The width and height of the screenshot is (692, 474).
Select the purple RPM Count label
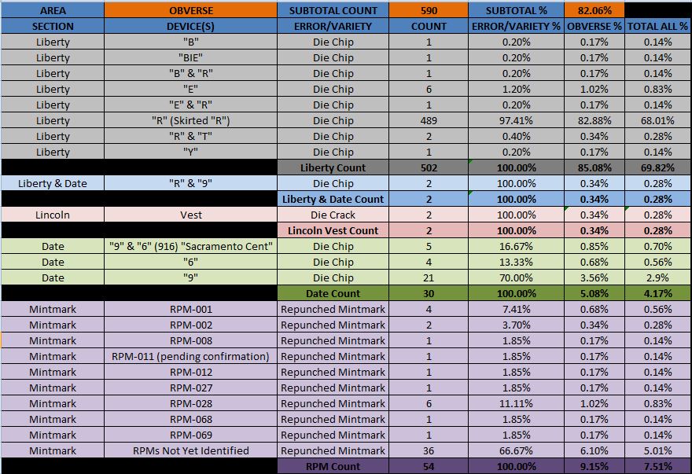(x=333, y=466)
